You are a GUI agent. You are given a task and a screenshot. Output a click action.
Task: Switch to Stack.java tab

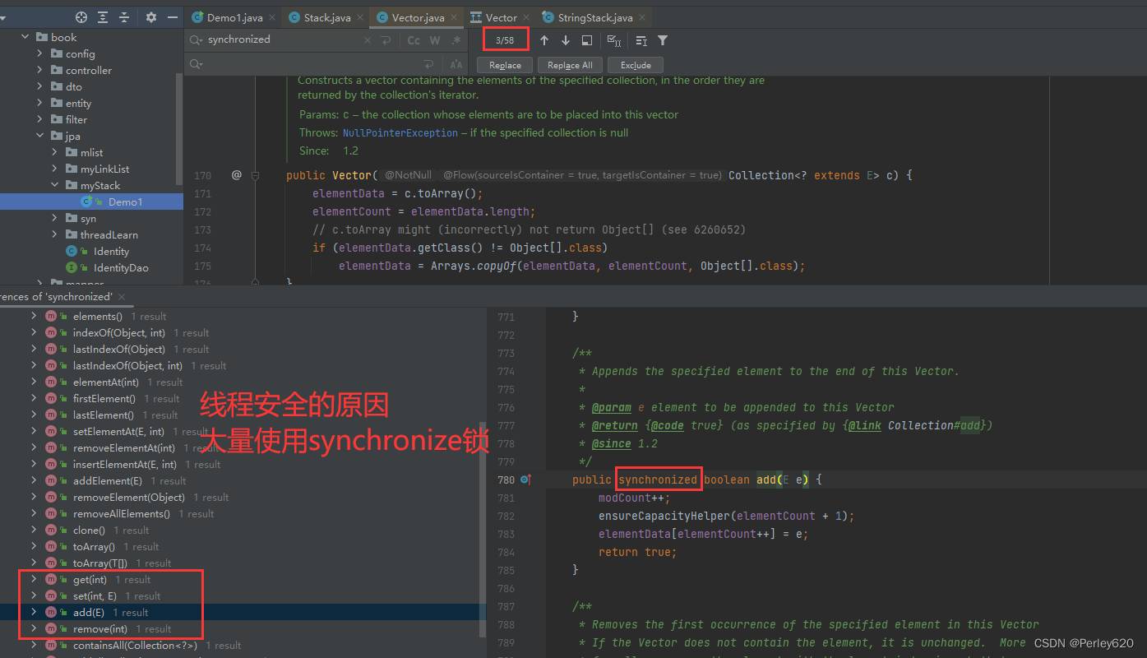327,17
